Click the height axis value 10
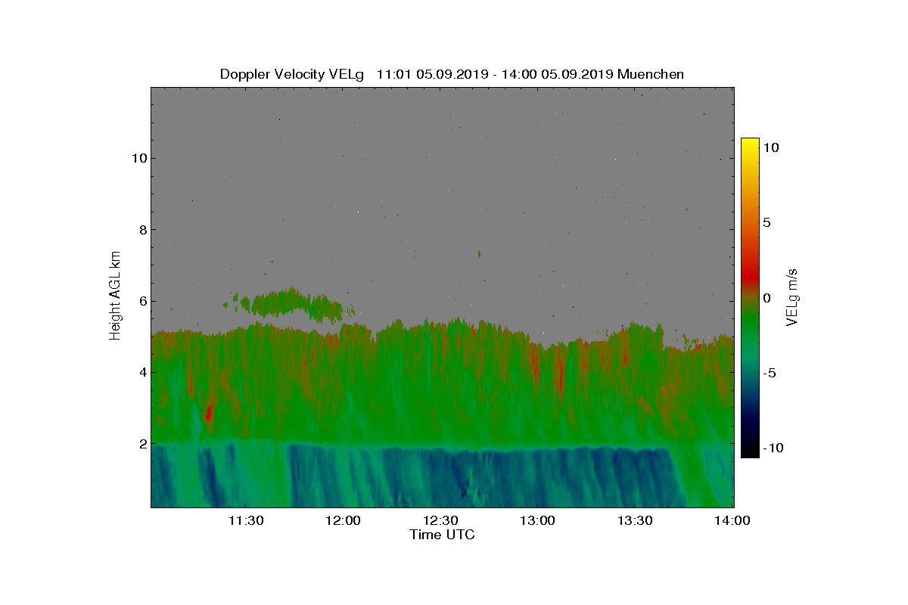Image resolution: width=908 pixels, height=605 pixels. (138, 158)
